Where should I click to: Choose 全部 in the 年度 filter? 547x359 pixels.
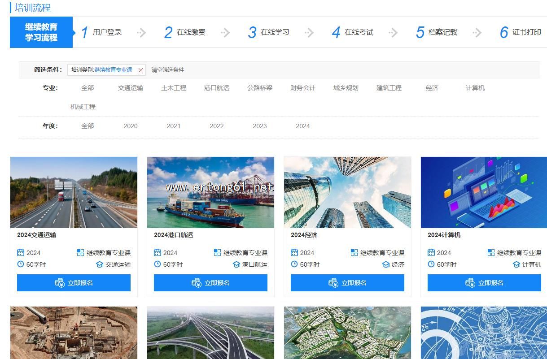coord(88,126)
